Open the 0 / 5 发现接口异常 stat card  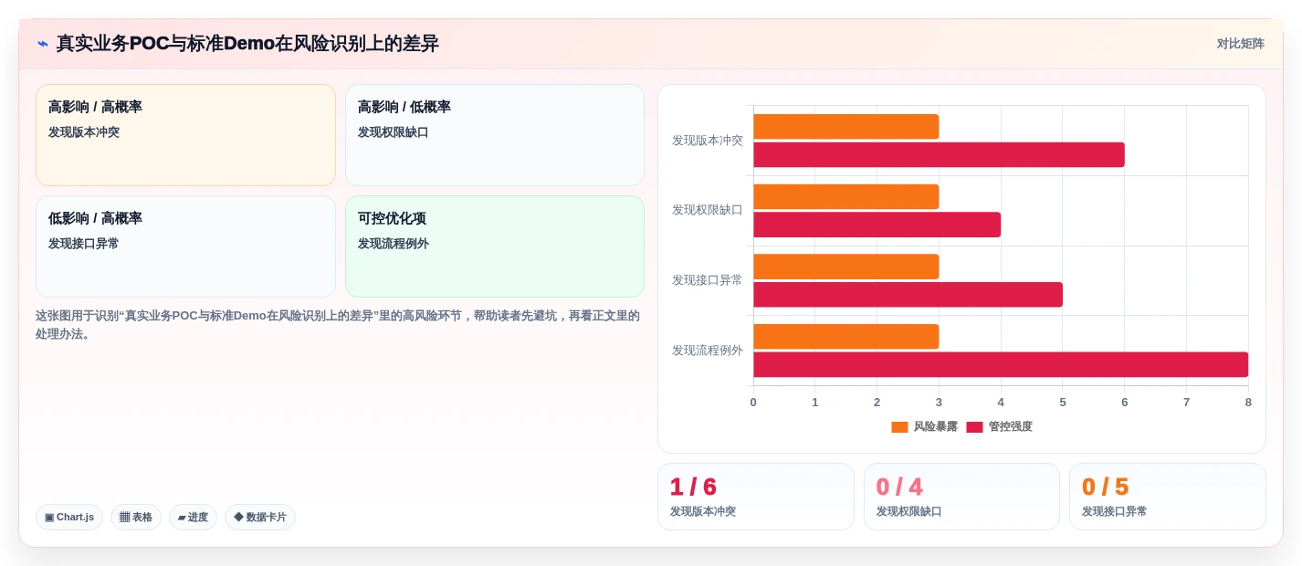click(1168, 497)
